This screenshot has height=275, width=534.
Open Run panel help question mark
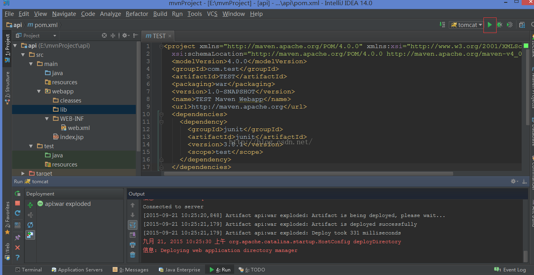point(18,258)
